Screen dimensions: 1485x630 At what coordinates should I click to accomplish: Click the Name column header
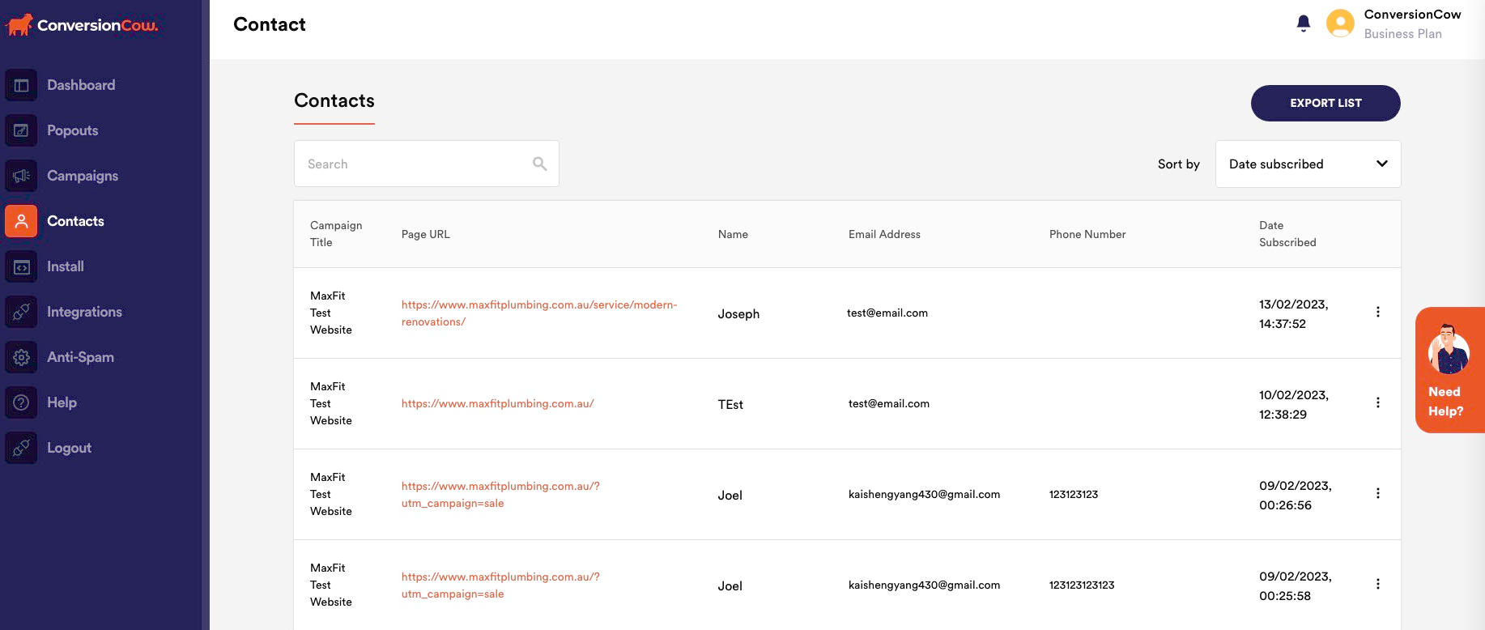[x=733, y=234]
